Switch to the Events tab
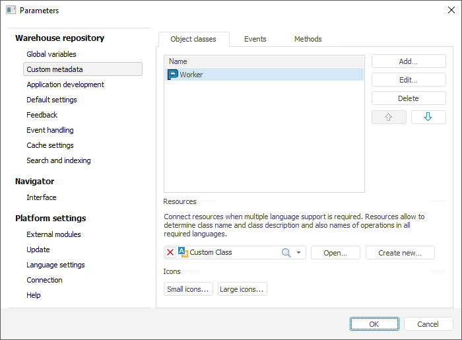This screenshot has width=462, height=340. click(255, 39)
